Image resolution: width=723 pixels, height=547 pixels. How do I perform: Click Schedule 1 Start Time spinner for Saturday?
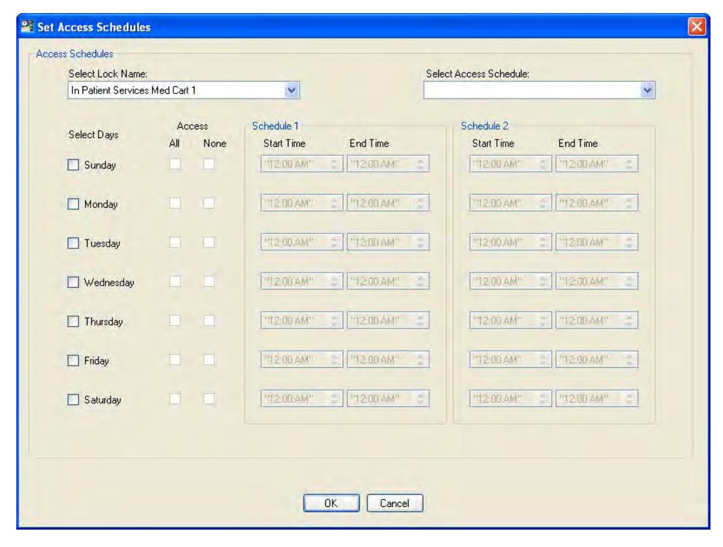pos(335,399)
